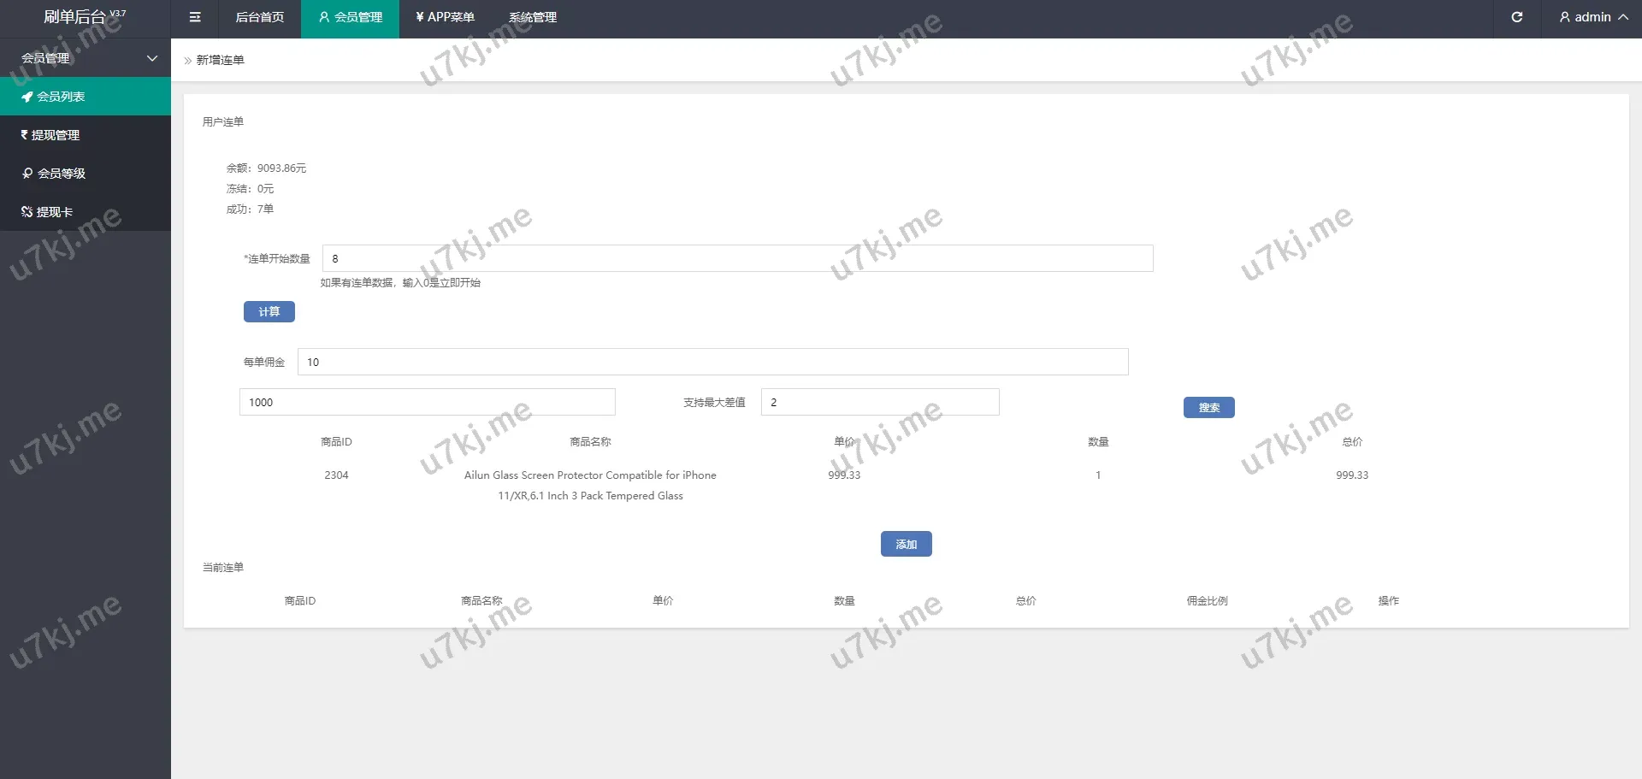Click the card icon beside 提现卡
The height and width of the screenshot is (779, 1642).
click(x=27, y=212)
